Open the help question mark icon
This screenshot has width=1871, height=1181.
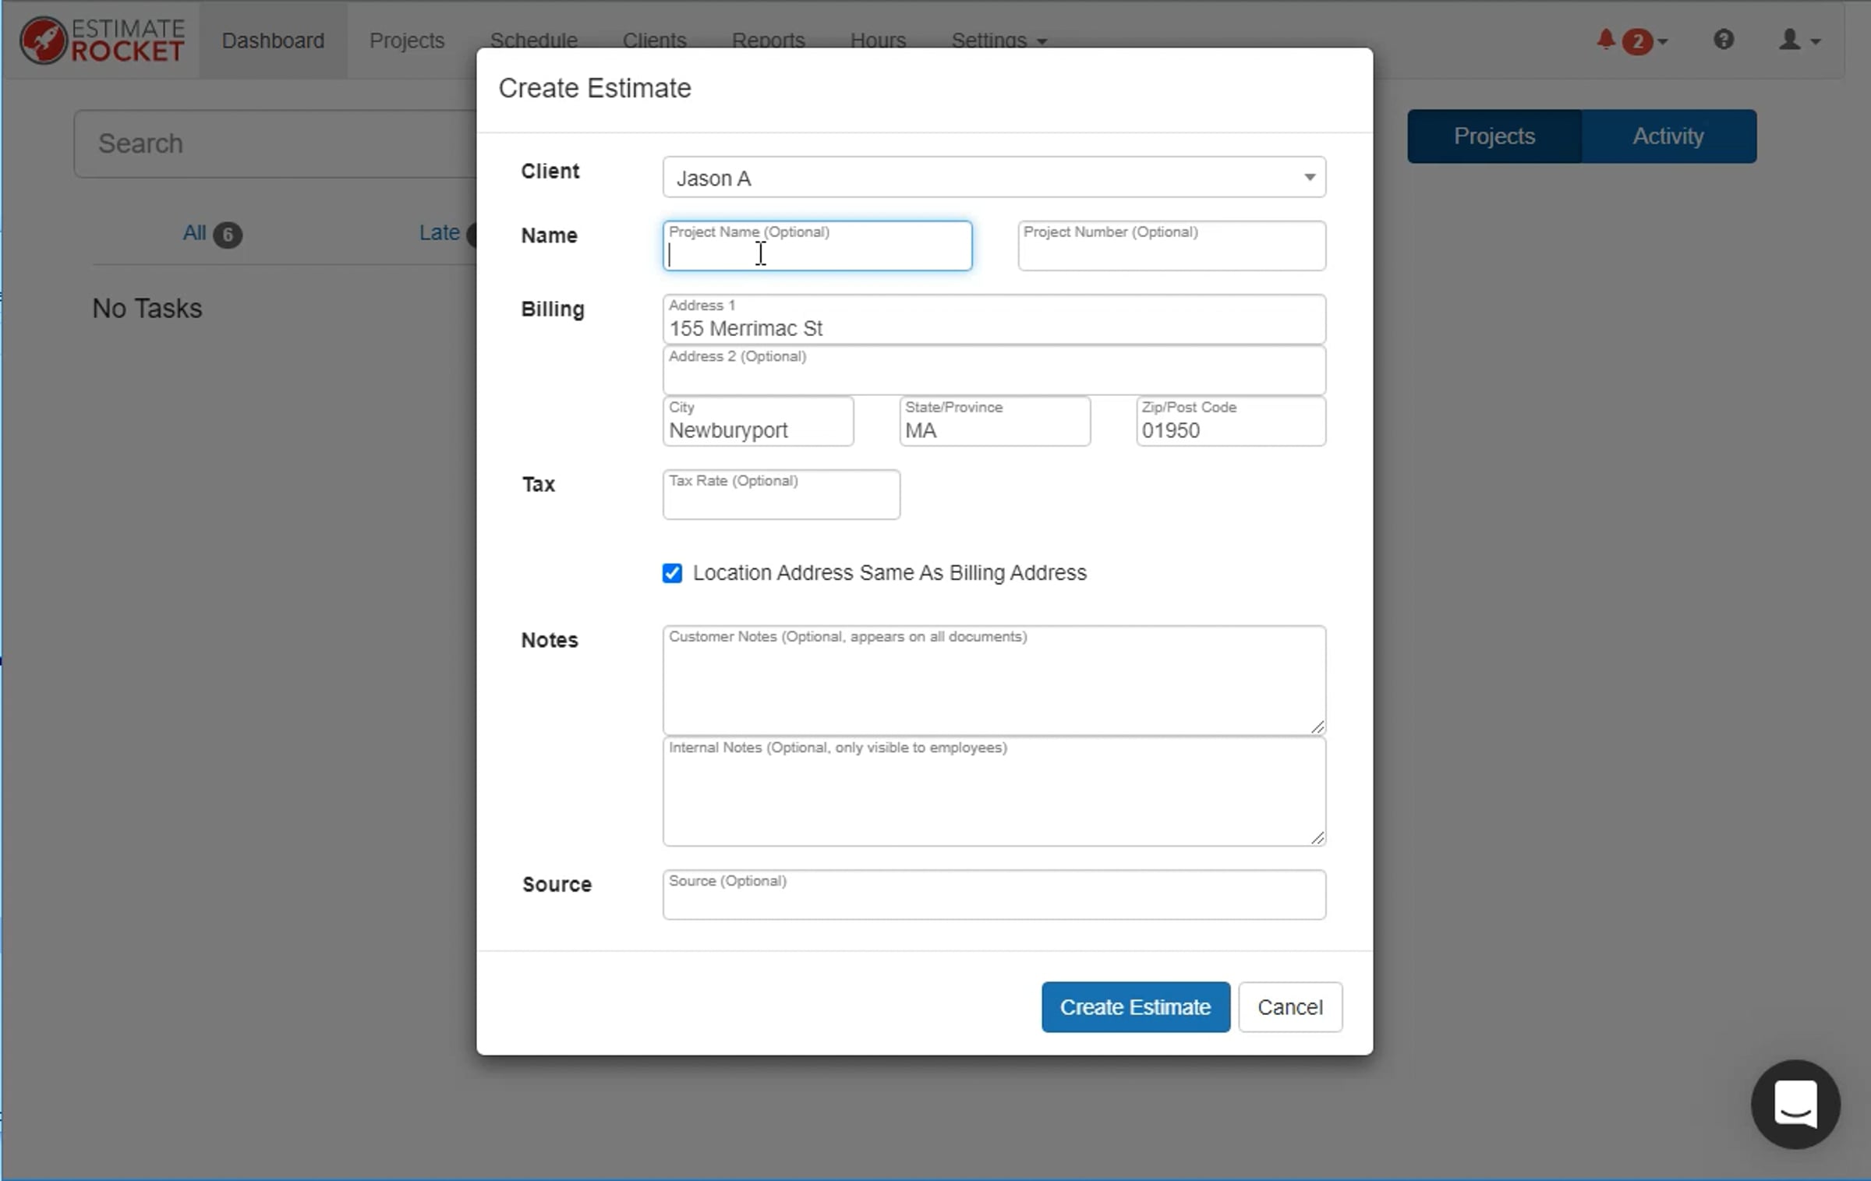click(x=1724, y=39)
